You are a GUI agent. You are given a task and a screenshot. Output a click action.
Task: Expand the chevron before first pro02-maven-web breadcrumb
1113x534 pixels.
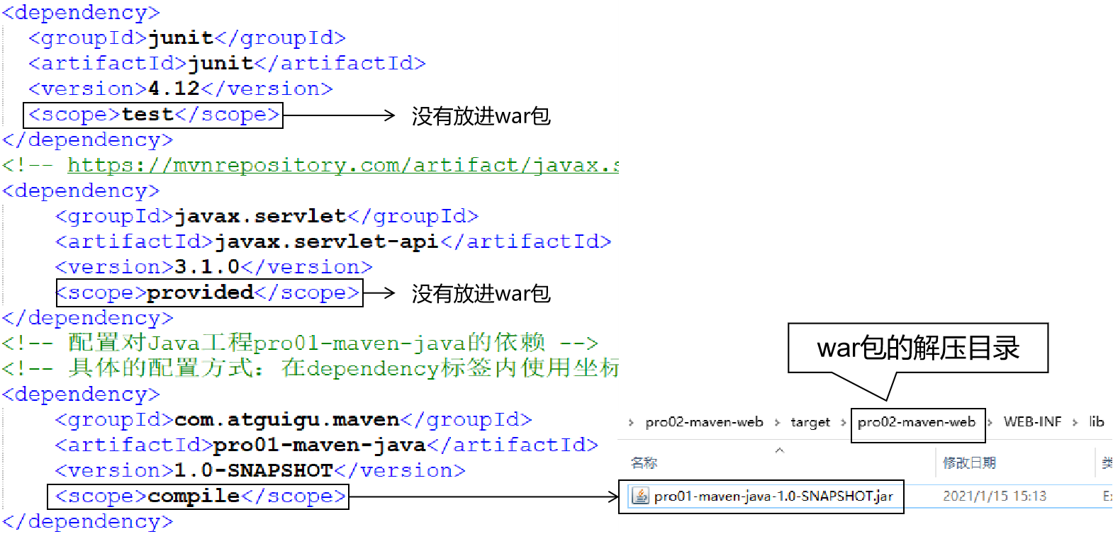631,423
